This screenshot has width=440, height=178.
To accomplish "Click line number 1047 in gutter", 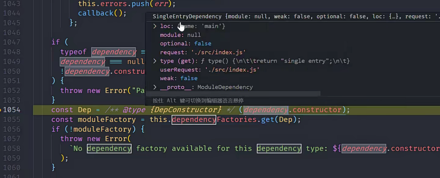I will [x=12, y=42].
